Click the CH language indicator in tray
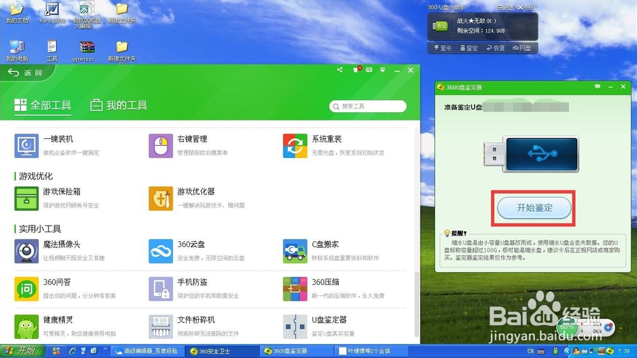The image size is (637, 358). pos(531,351)
